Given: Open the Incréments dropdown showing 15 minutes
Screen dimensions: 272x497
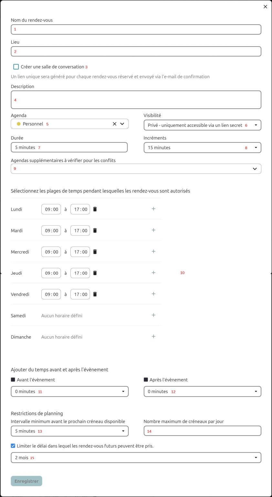Looking at the screenshot, I should (202, 148).
